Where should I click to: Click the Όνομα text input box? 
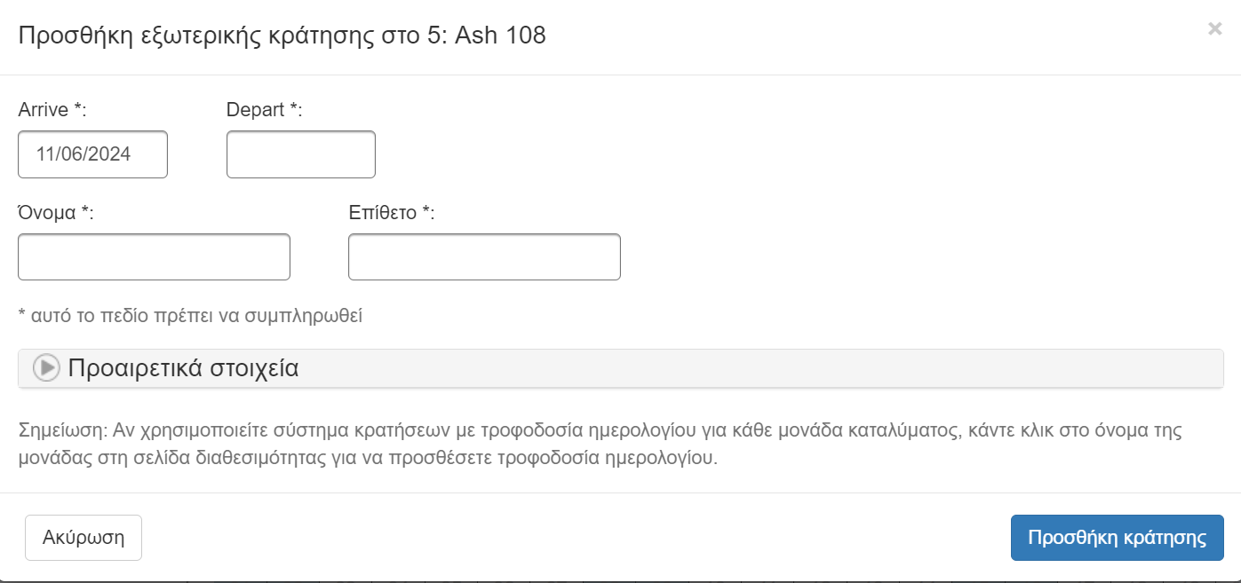pos(154,257)
